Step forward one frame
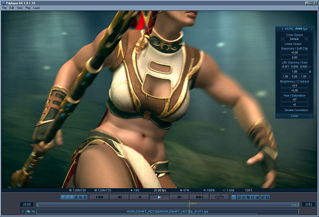Image resolution: width=319 pixels, height=217 pixels. pos(179,197)
